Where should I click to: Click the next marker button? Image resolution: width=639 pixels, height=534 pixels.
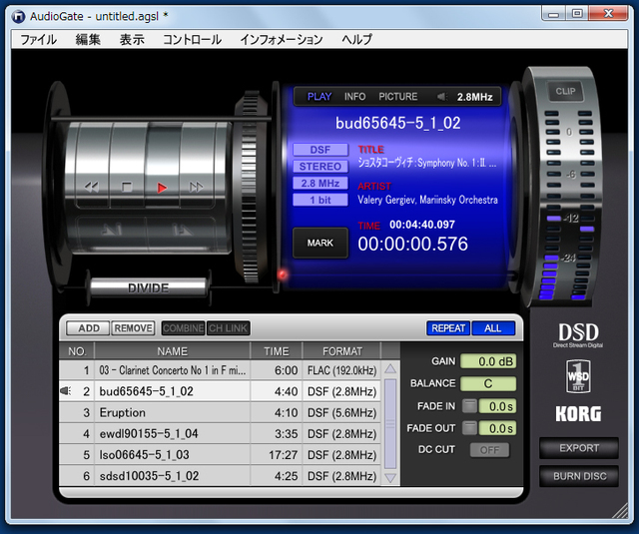coord(182,230)
